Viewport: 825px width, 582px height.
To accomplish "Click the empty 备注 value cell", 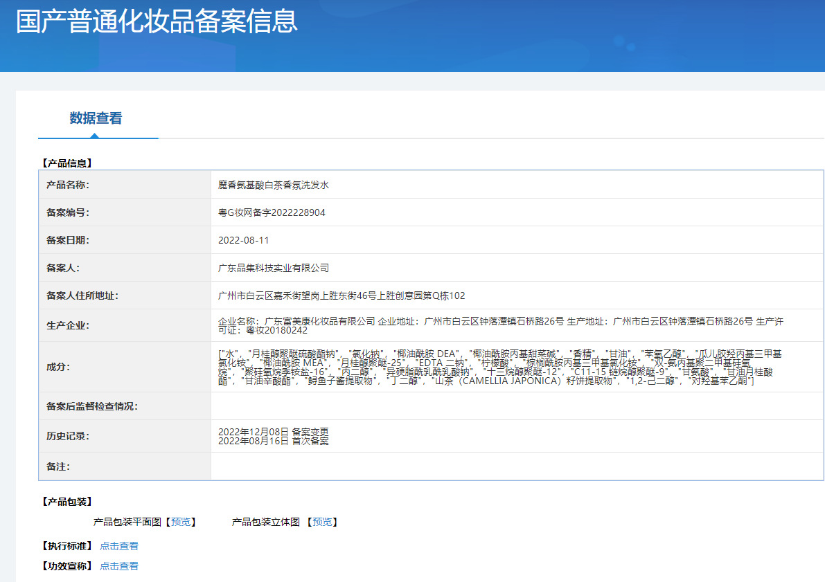I will (x=516, y=466).
